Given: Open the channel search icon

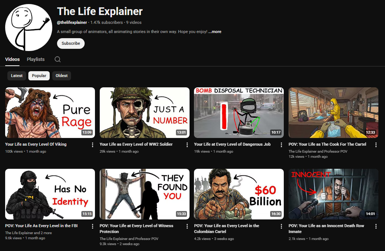Looking at the screenshot, I should 57,59.
